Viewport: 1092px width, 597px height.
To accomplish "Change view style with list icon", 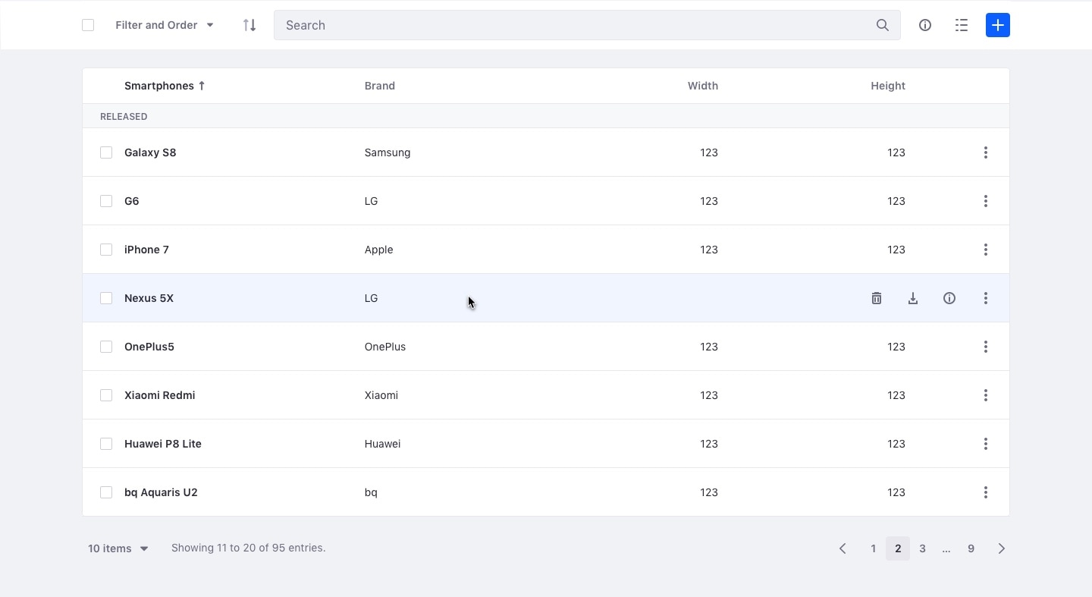I will 962,25.
